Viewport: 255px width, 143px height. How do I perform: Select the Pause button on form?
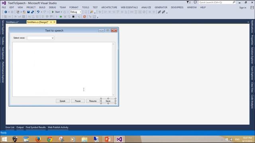(x=78, y=101)
